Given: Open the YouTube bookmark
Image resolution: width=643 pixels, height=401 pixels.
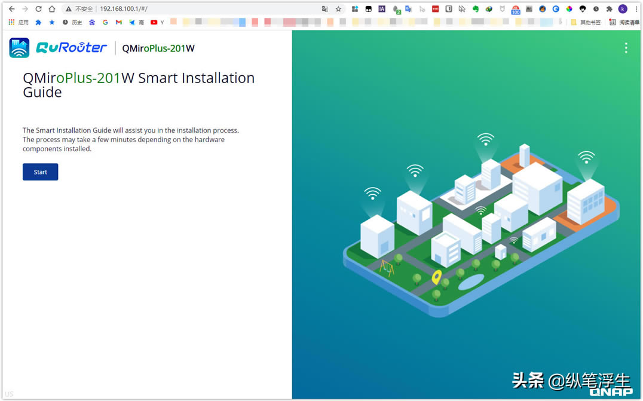Looking at the screenshot, I should pos(157,22).
